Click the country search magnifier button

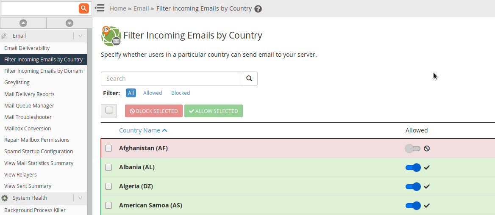click(x=249, y=79)
